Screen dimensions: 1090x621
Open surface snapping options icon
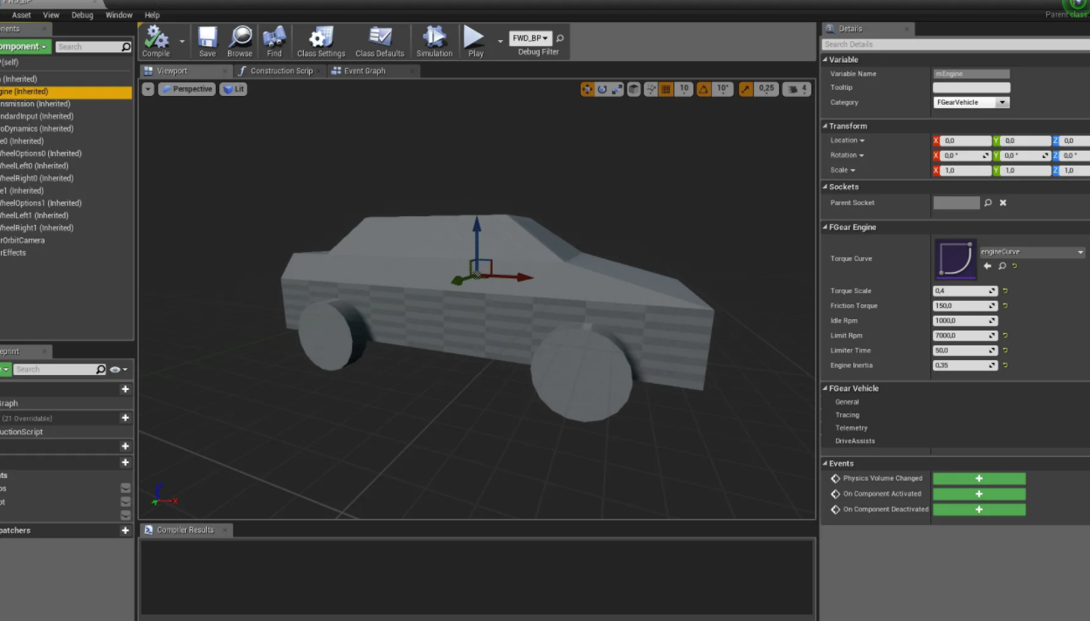[651, 89]
